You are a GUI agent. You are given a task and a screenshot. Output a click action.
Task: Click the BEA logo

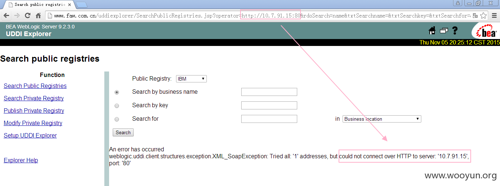coord(485,31)
